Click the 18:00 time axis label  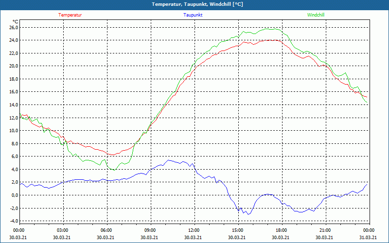(282, 230)
